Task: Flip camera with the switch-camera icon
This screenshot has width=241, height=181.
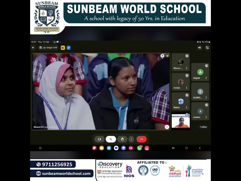Action: [x=207, y=48]
